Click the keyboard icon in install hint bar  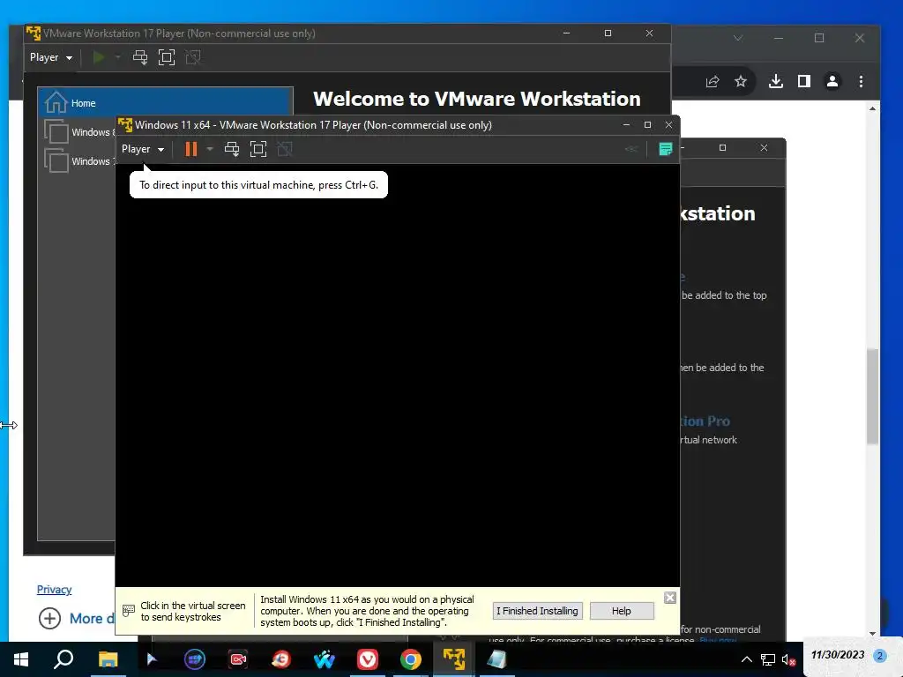129,610
